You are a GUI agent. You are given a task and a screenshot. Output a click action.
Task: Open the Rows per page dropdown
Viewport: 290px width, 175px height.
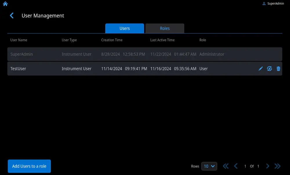(209, 166)
